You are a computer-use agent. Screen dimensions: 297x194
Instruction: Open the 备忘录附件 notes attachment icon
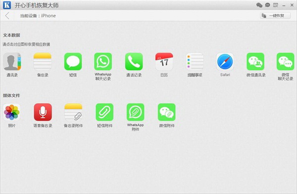click(73, 112)
